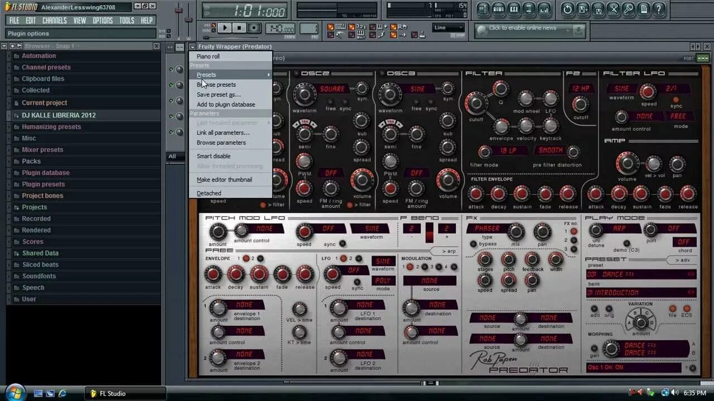
Task: Show the browser view toolbar icon
Action: (x=529, y=9)
